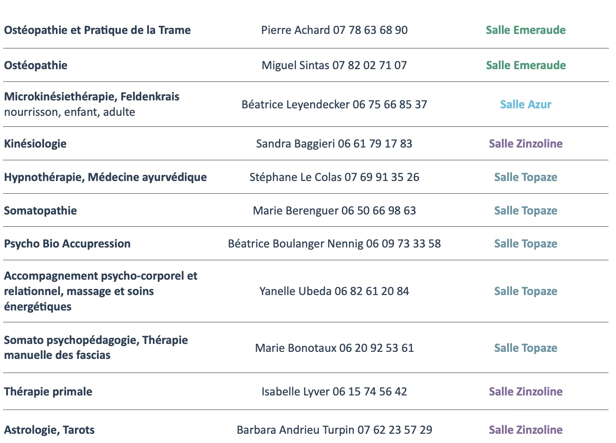Click the Kinésiologie heading
The image size is (616, 443).
coord(35,144)
